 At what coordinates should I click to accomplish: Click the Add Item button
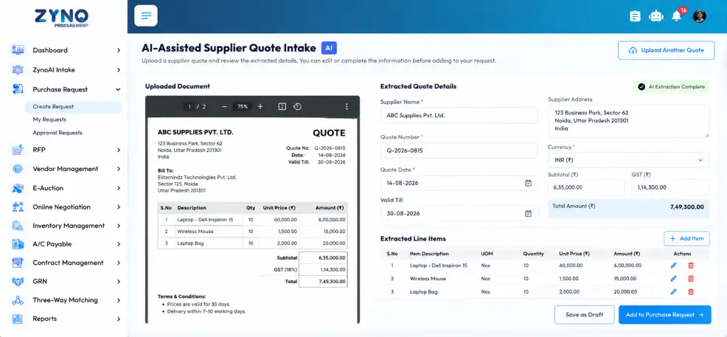(686, 238)
